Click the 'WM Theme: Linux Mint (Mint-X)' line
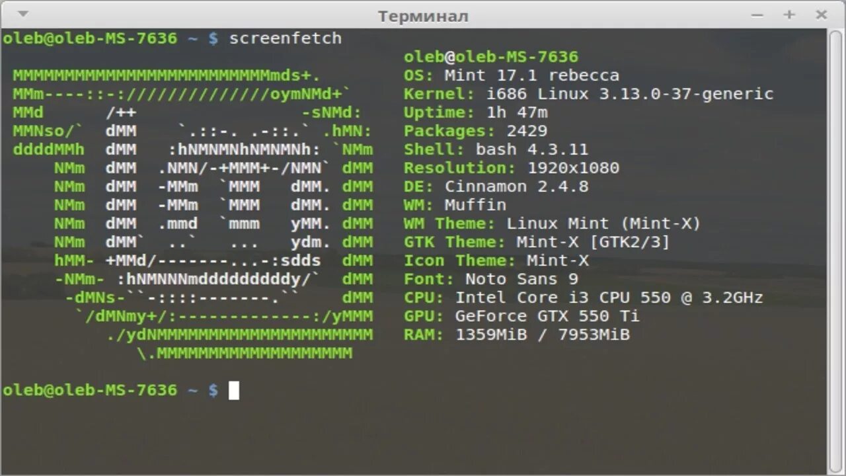This screenshot has height=476, width=846. [552, 223]
